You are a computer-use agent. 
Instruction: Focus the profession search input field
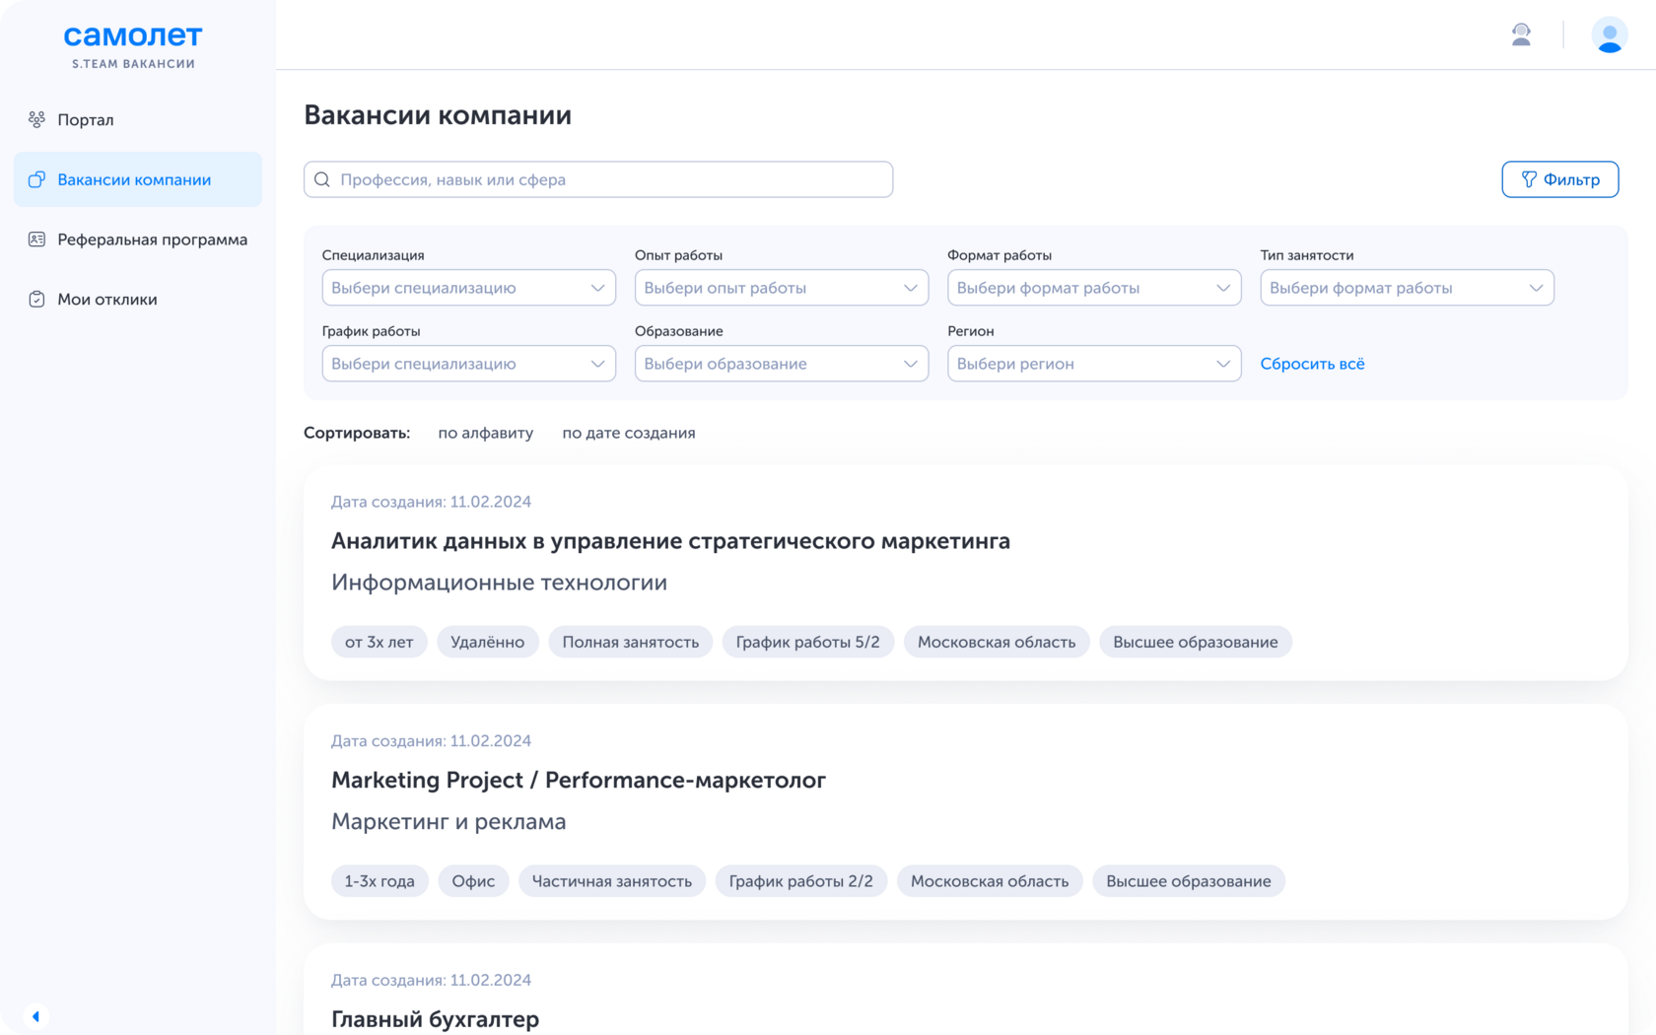pyautogui.click(x=611, y=179)
